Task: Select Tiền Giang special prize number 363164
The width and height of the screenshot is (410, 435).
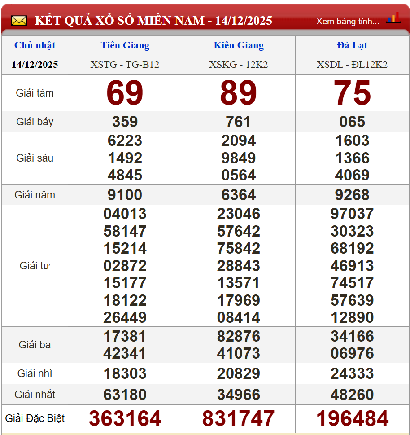Action: pyautogui.click(x=125, y=419)
